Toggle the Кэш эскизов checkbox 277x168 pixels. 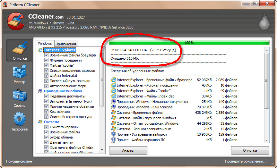(46, 112)
